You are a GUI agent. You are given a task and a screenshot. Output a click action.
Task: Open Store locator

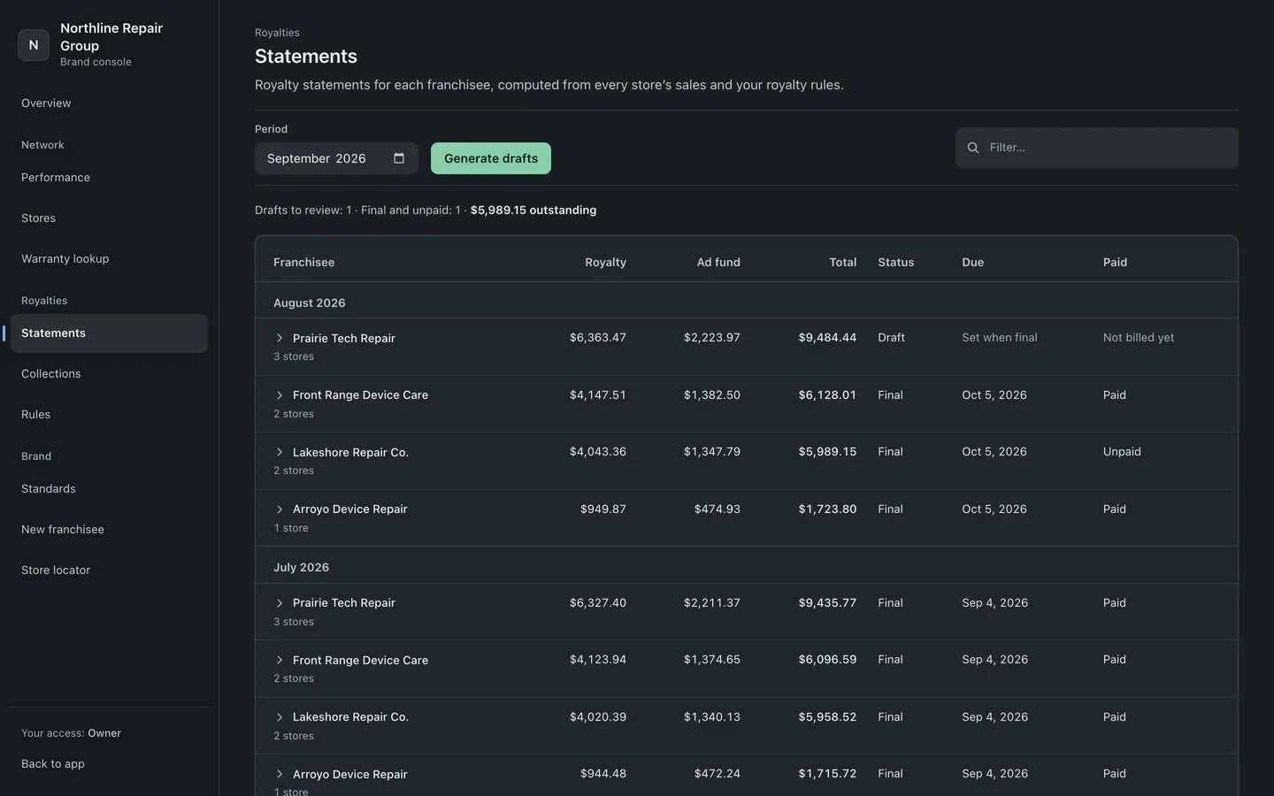(x=109, y=570)
